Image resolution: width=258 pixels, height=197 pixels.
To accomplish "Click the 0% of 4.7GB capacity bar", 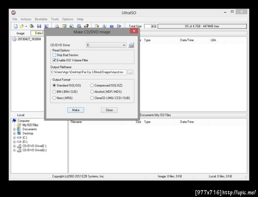I will [202, 26].
